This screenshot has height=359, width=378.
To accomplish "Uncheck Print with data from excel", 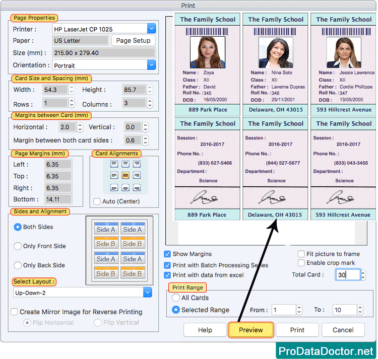I will point(167,275).
